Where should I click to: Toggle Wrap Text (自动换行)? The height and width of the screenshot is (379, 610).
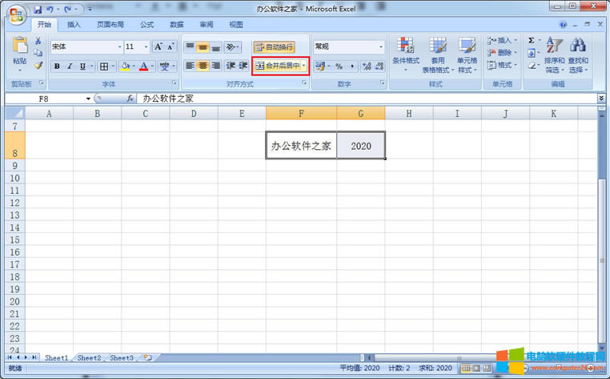point(273,47)
